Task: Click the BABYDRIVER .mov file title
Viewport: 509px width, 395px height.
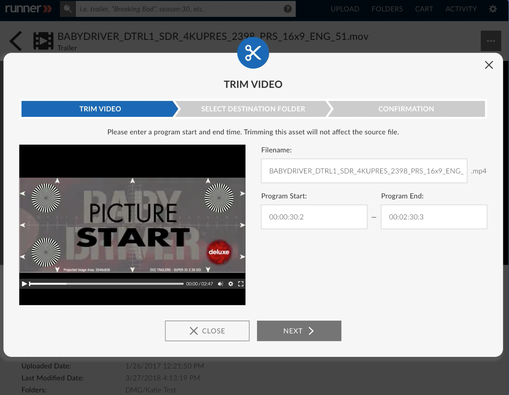Action: 213,37
